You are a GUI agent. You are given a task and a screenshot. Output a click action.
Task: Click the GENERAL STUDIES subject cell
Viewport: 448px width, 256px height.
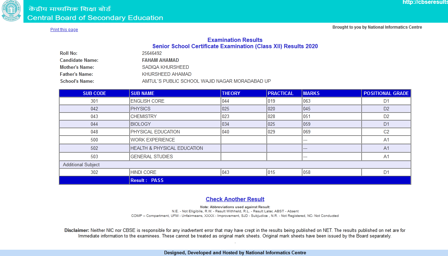[175, 156]
